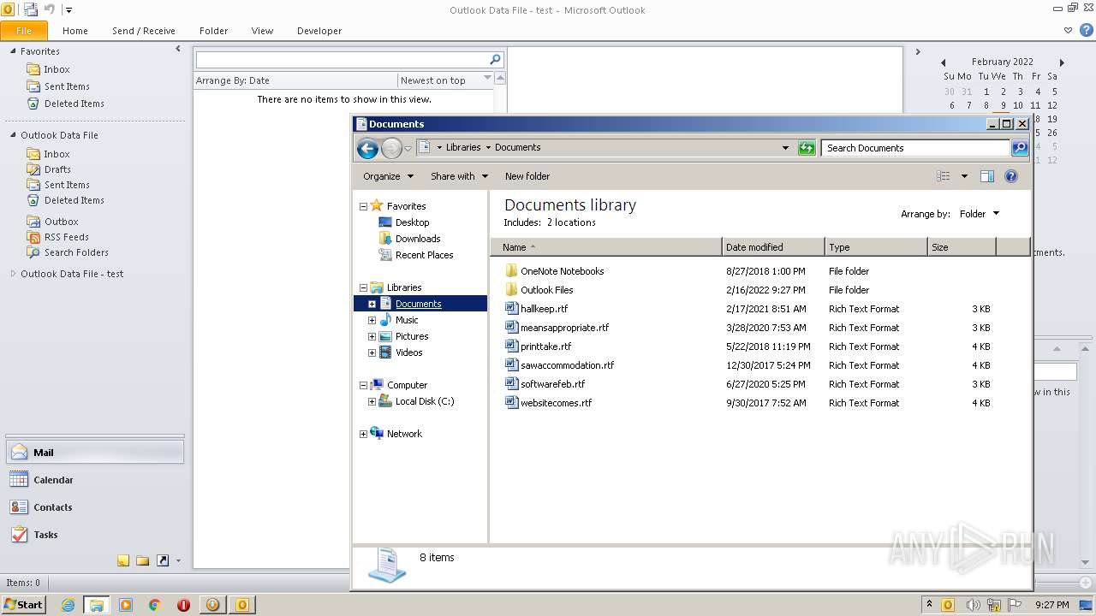Expand Local Disk (C:) tree node

point(372,401)
